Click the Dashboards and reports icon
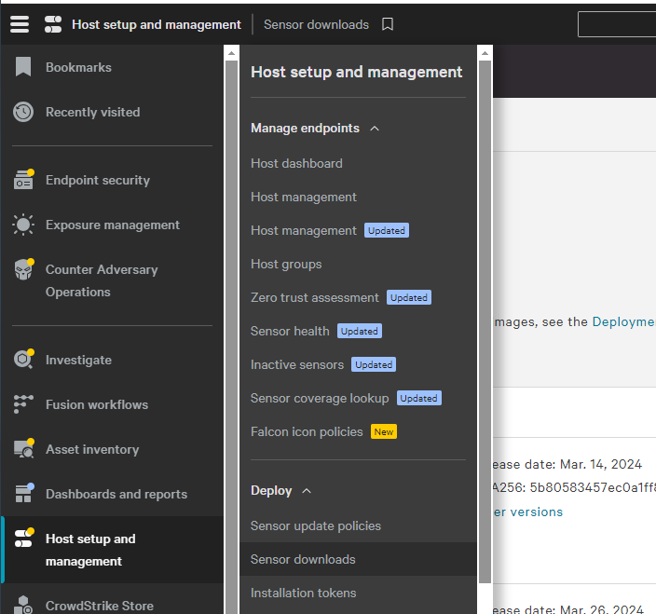This screenshot has width=656, height=614. (24, 494)
